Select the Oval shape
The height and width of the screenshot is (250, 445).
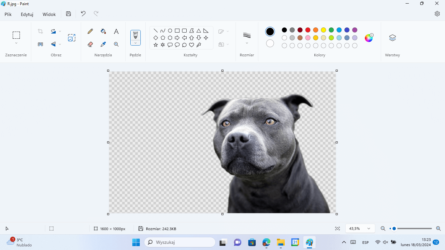coord(170,31)
